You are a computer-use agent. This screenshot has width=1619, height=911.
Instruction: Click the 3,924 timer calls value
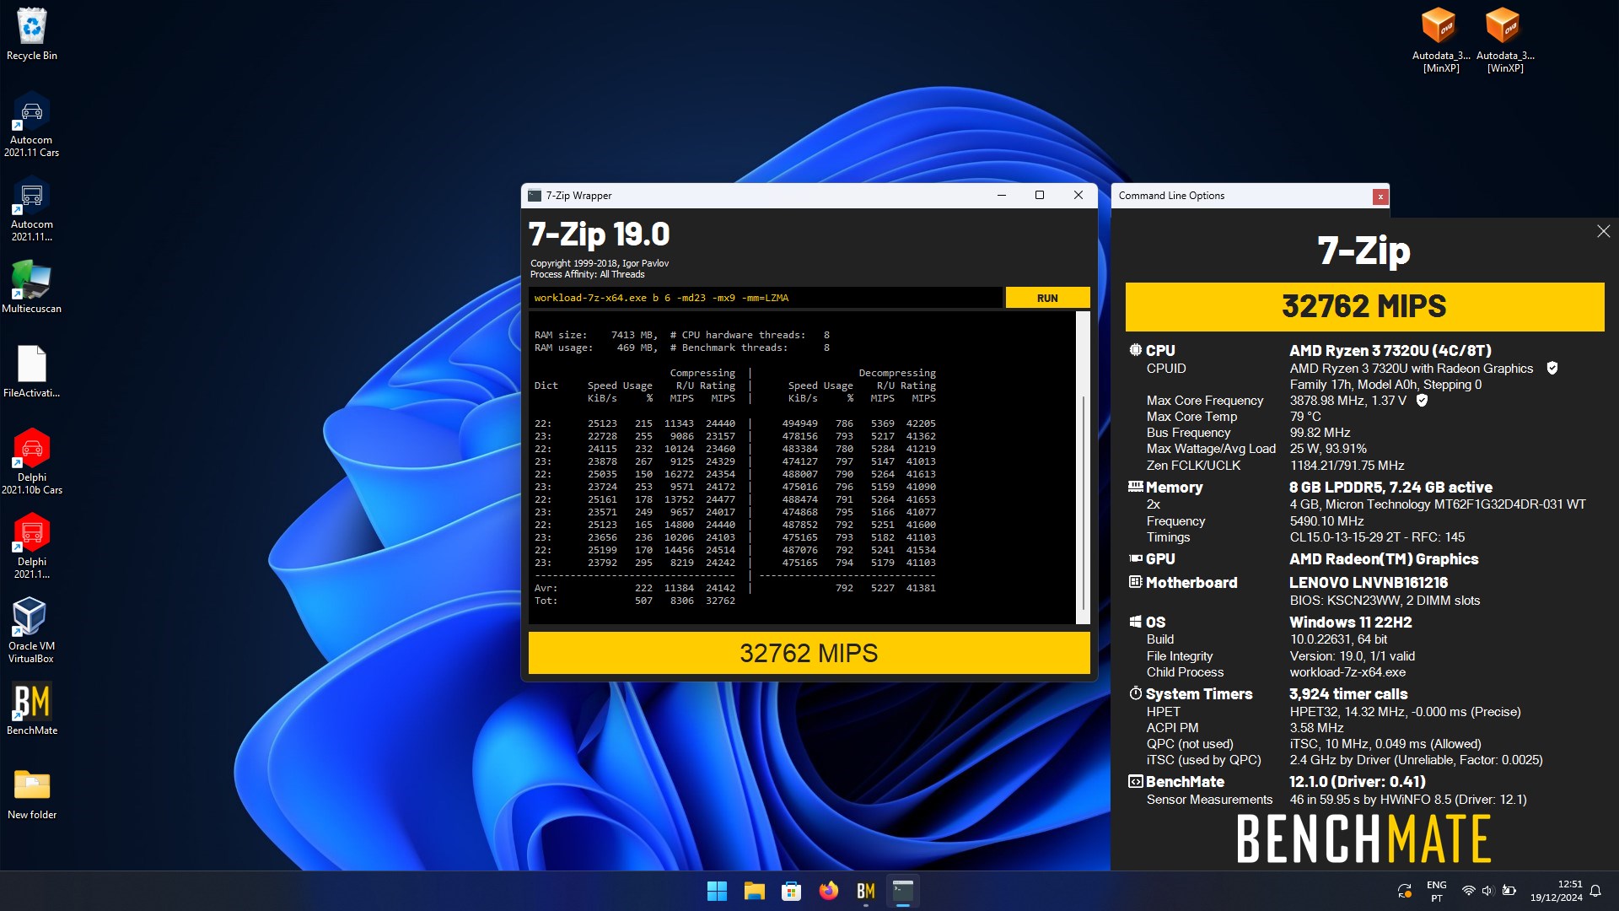click(x=1348, y=693)
